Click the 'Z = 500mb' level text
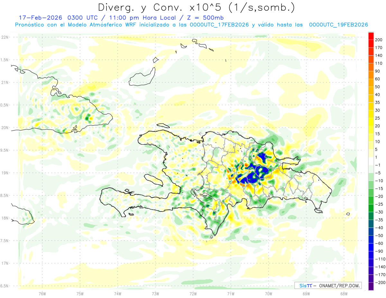386x298 pixels. click(206, 18)
